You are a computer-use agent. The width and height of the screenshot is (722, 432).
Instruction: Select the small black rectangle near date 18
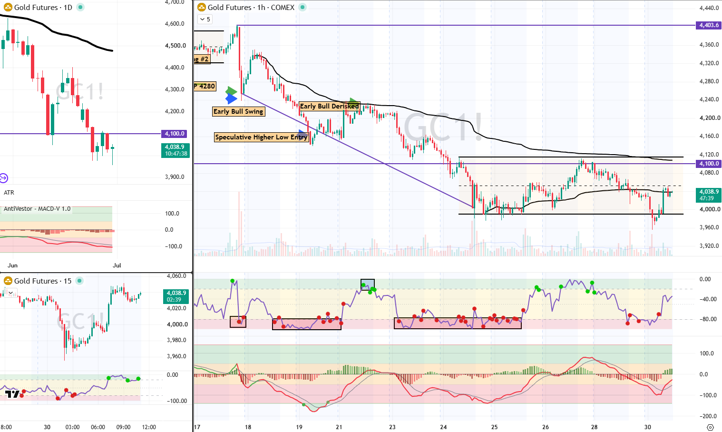(x=238, y=322)
